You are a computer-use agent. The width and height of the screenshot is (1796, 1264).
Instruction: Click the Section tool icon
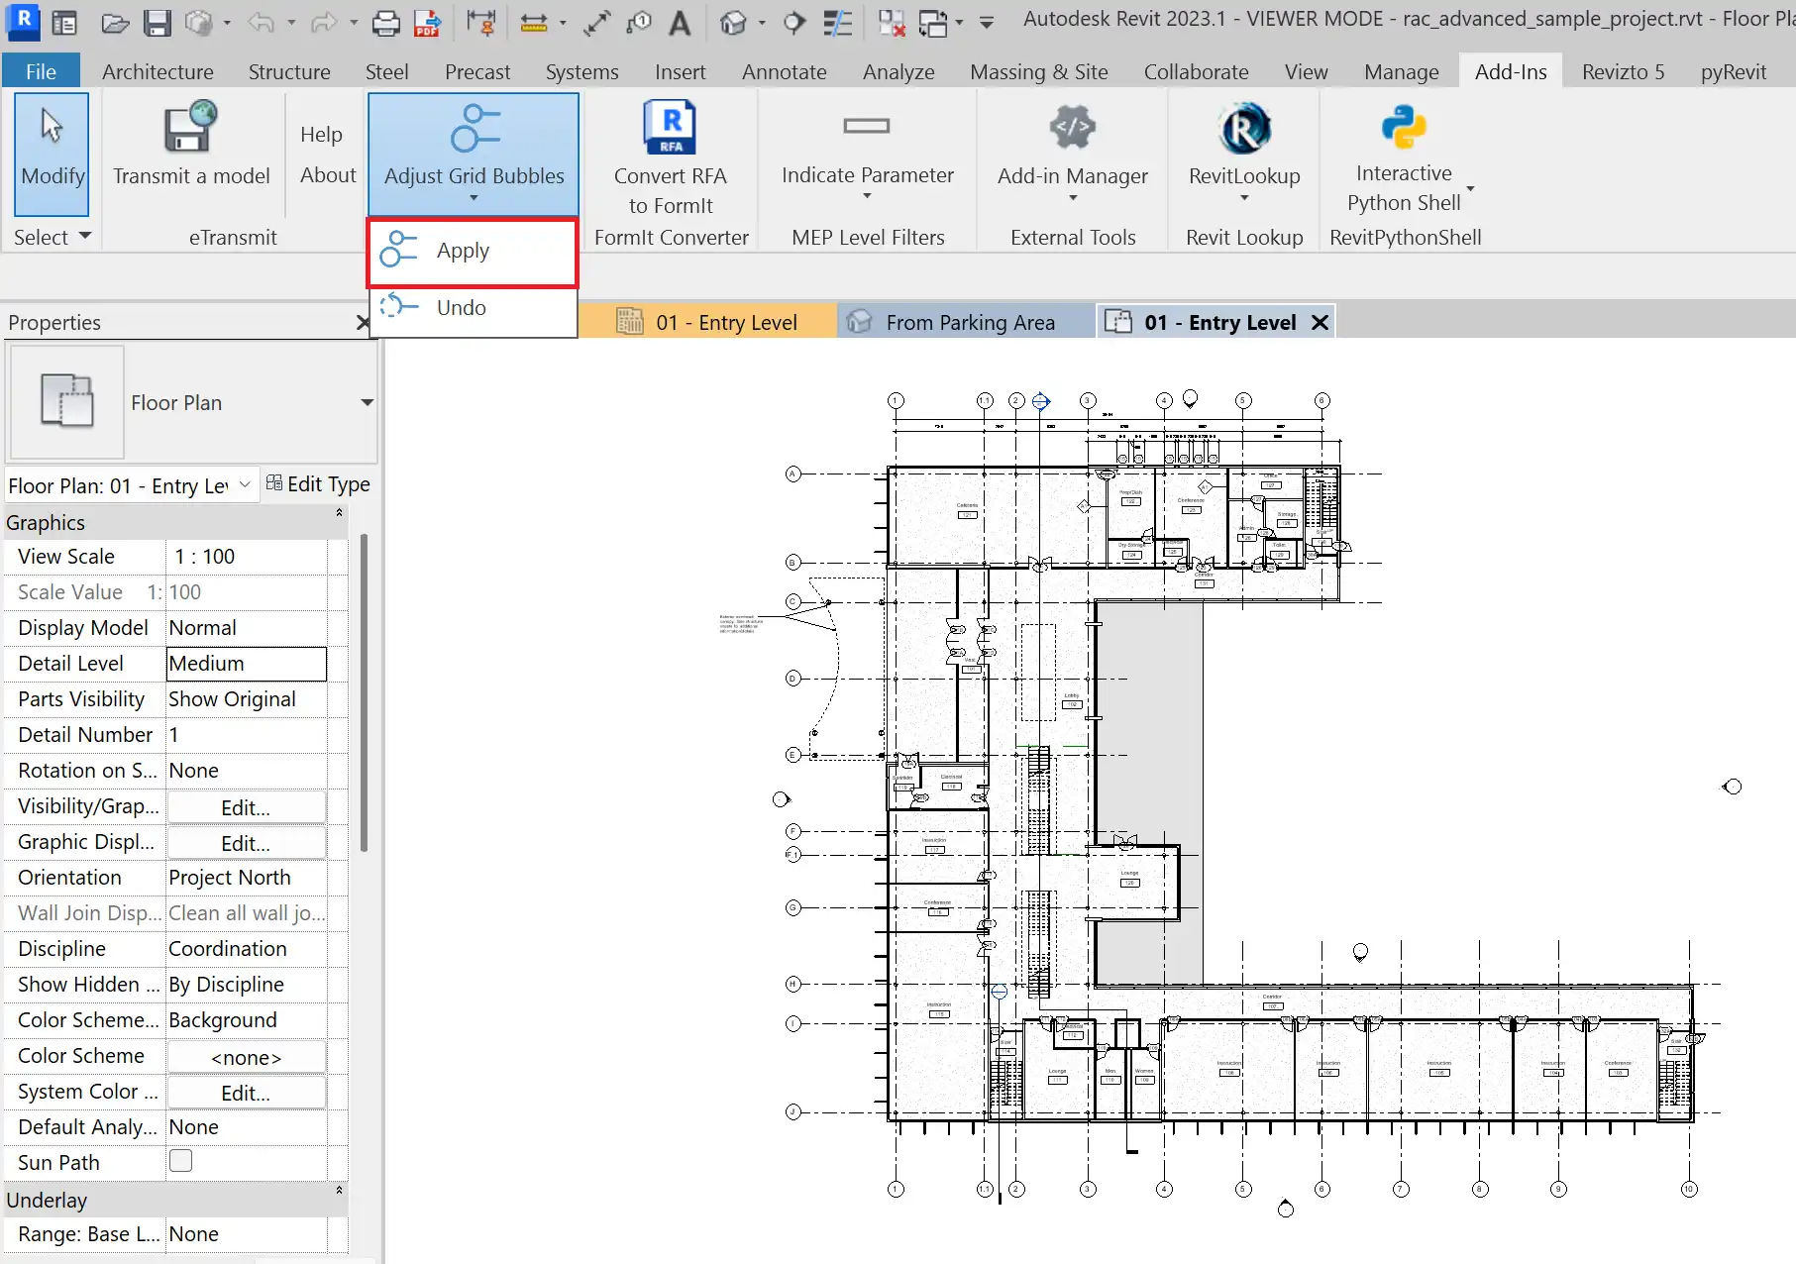coord(794,22)
